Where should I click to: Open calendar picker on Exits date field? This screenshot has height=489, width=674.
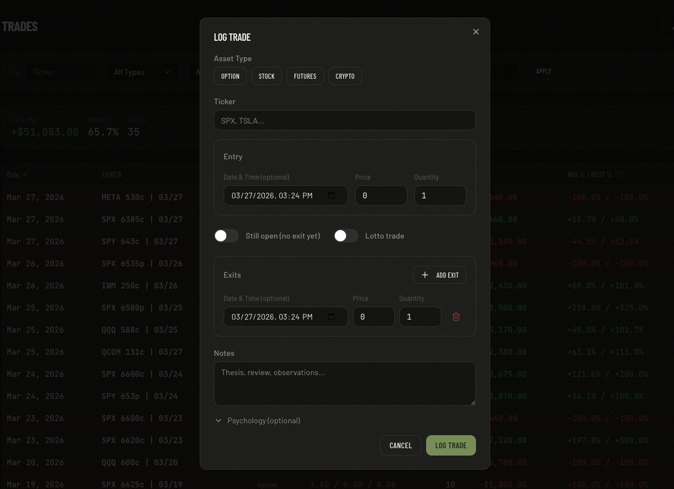(x=331, y=317)
